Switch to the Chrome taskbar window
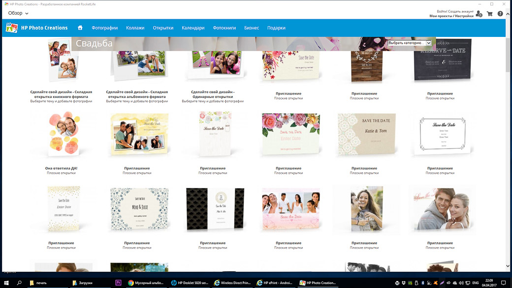This screenshot has width=512, height=288. (x=146, y=283)
